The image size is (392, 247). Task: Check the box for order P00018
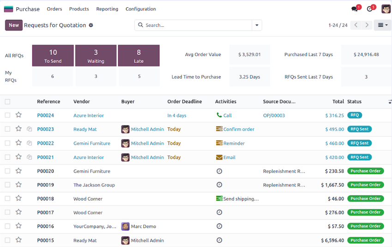[7, 199]
